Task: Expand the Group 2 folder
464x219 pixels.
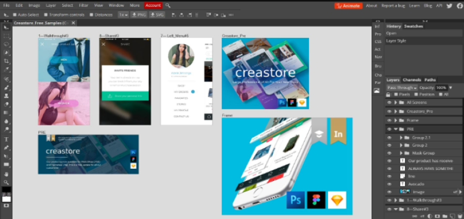Action: [401, 145]
